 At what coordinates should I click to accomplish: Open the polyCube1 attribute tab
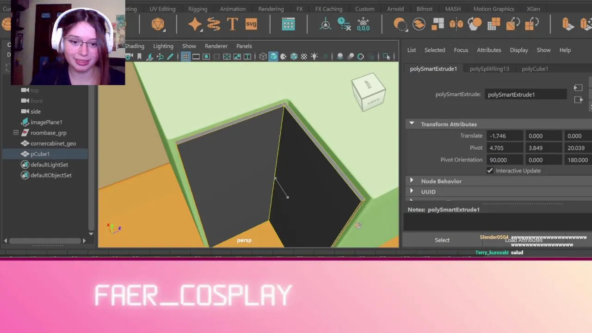click(x=535, y=68)
